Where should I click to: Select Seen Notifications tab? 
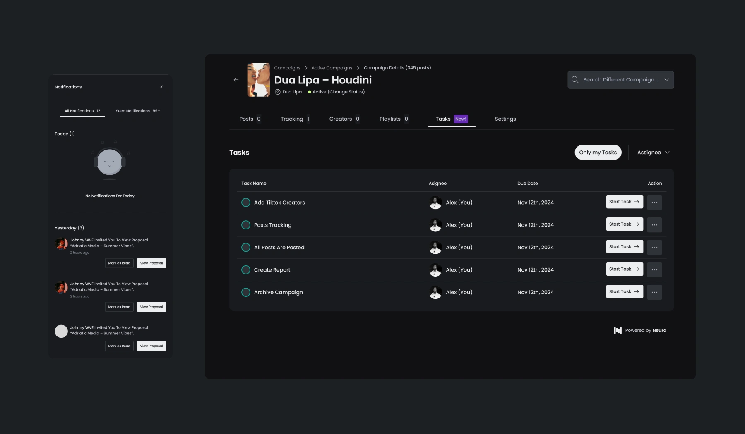[138, 111]
